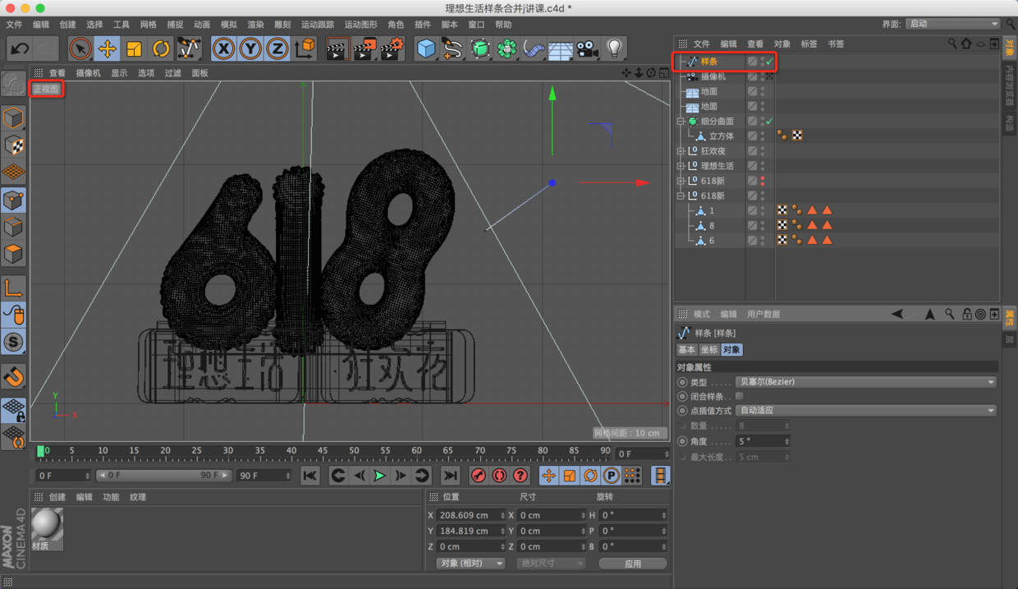
Task: Click Object Manager home path icon
Action: click(966, 44)
